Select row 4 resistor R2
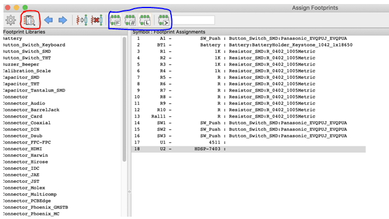 pos(248,58)
